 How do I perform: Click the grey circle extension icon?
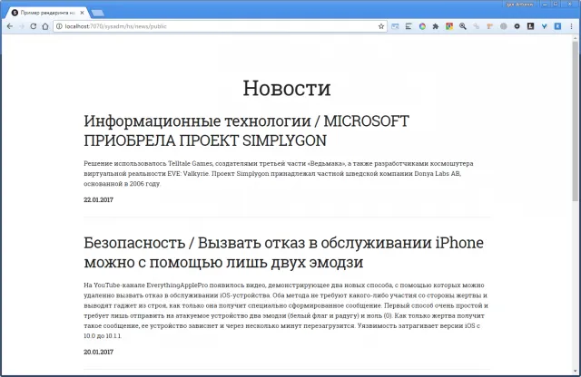[x=504, y=26]
